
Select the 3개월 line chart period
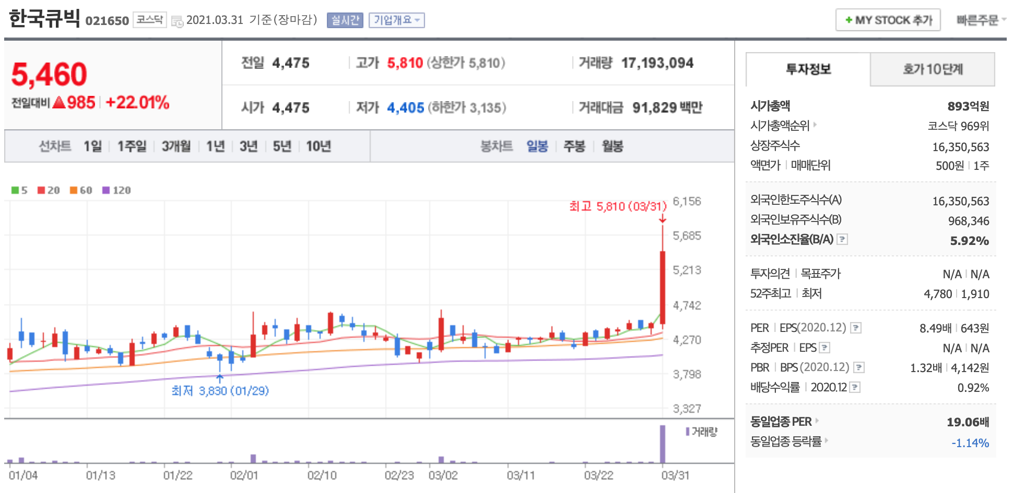point(176,146)
